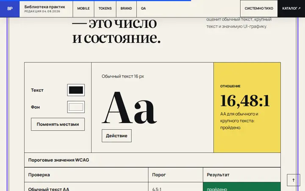Click the Пороговые значения WCAG caption
This screenshot has width=305, height=191.
58,160
